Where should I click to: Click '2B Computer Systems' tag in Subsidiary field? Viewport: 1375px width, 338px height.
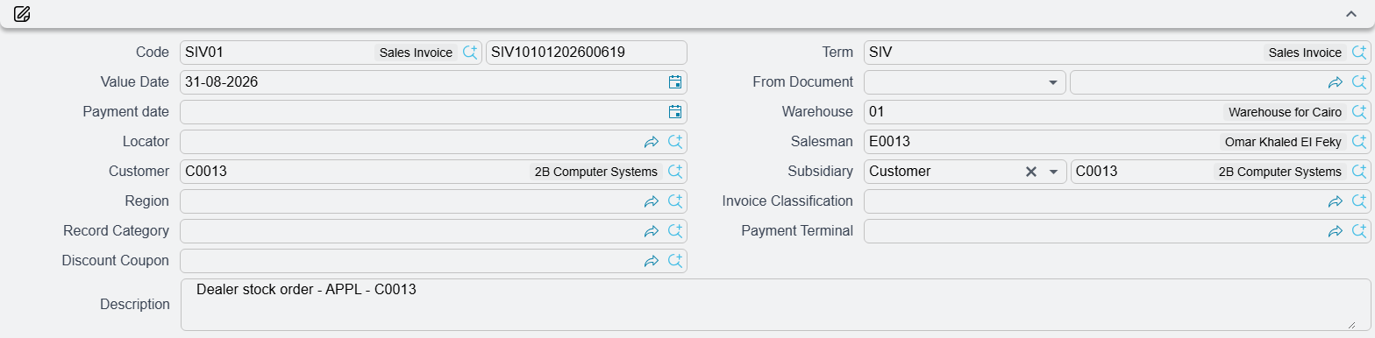(1280, 172)
